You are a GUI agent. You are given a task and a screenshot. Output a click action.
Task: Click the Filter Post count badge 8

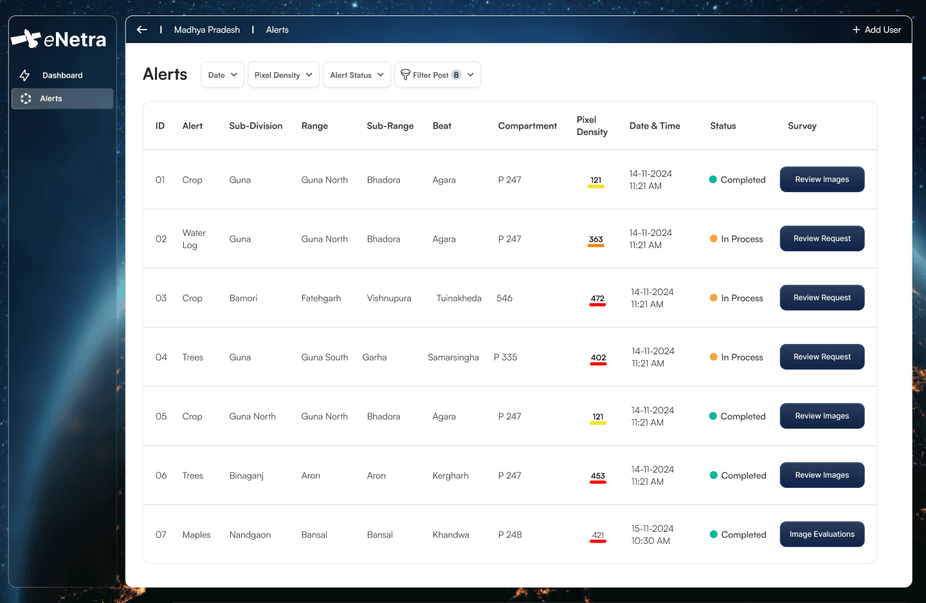pos(456,75)
